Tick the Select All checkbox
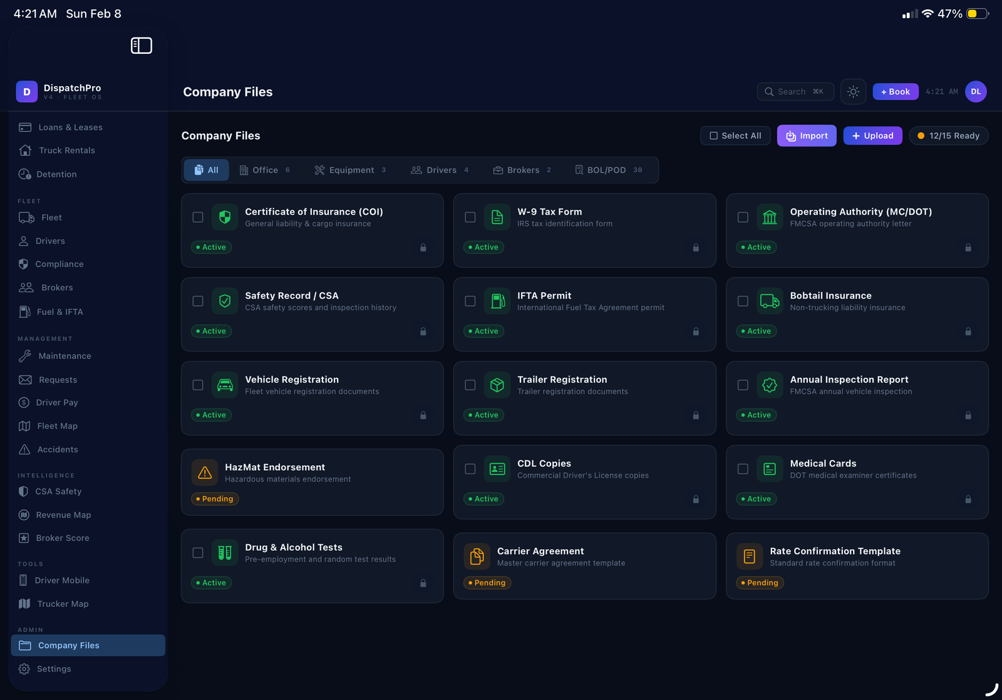This screenshot has width=1002, height=700. tap(714, 136)
